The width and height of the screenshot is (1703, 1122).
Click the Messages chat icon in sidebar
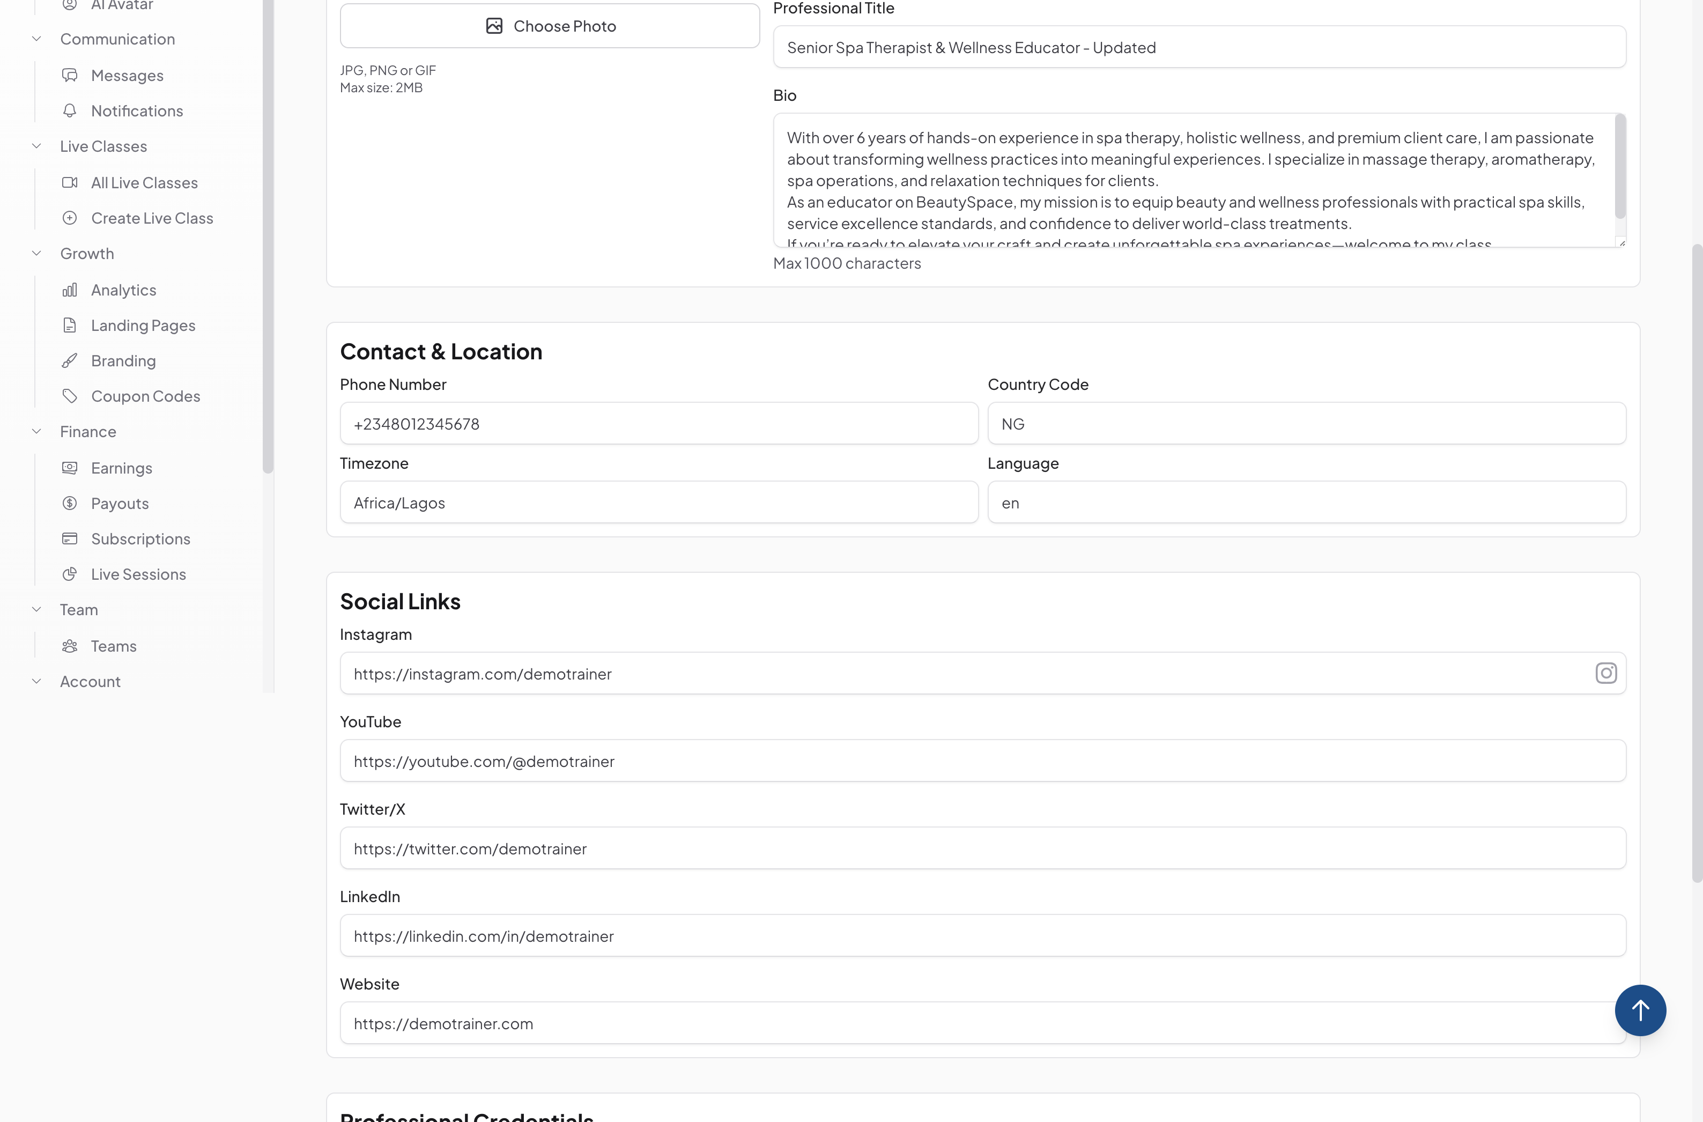[69, 75]
